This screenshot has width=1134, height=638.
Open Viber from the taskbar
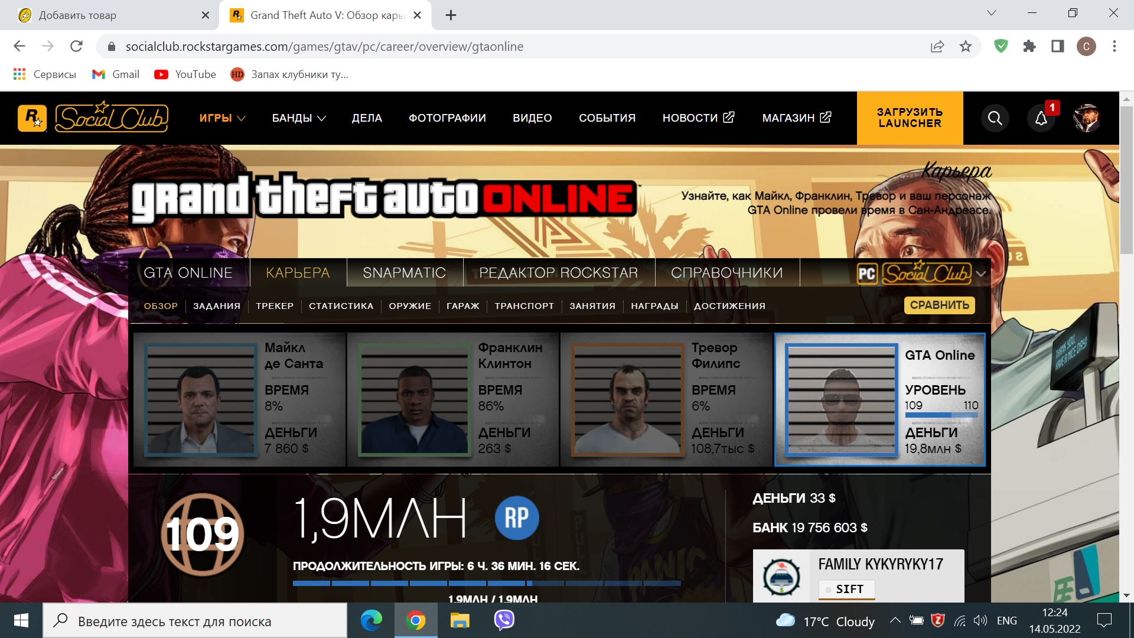504,620
